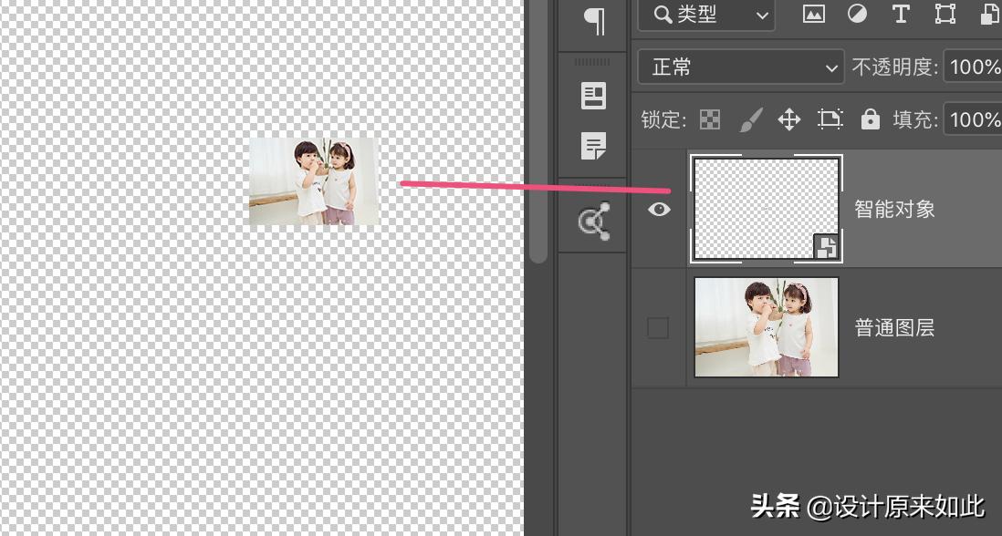Click the 不透明度 opacity value field
This screenshot has width=1002, height=536.
973,67
